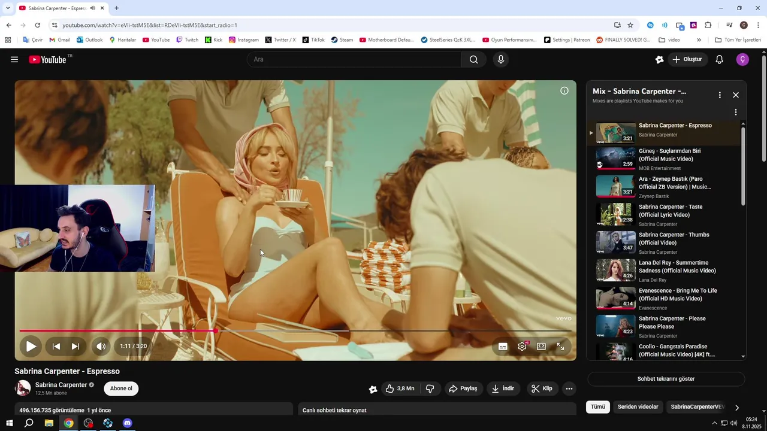Open Chrome extensions puzzle icon
This screenshot has width=767, height=431.
click(x=708, y=25)
